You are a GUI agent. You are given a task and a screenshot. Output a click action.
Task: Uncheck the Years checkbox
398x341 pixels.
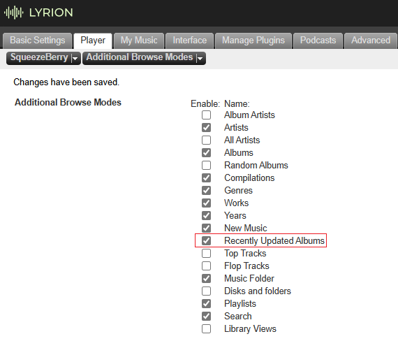207,215
